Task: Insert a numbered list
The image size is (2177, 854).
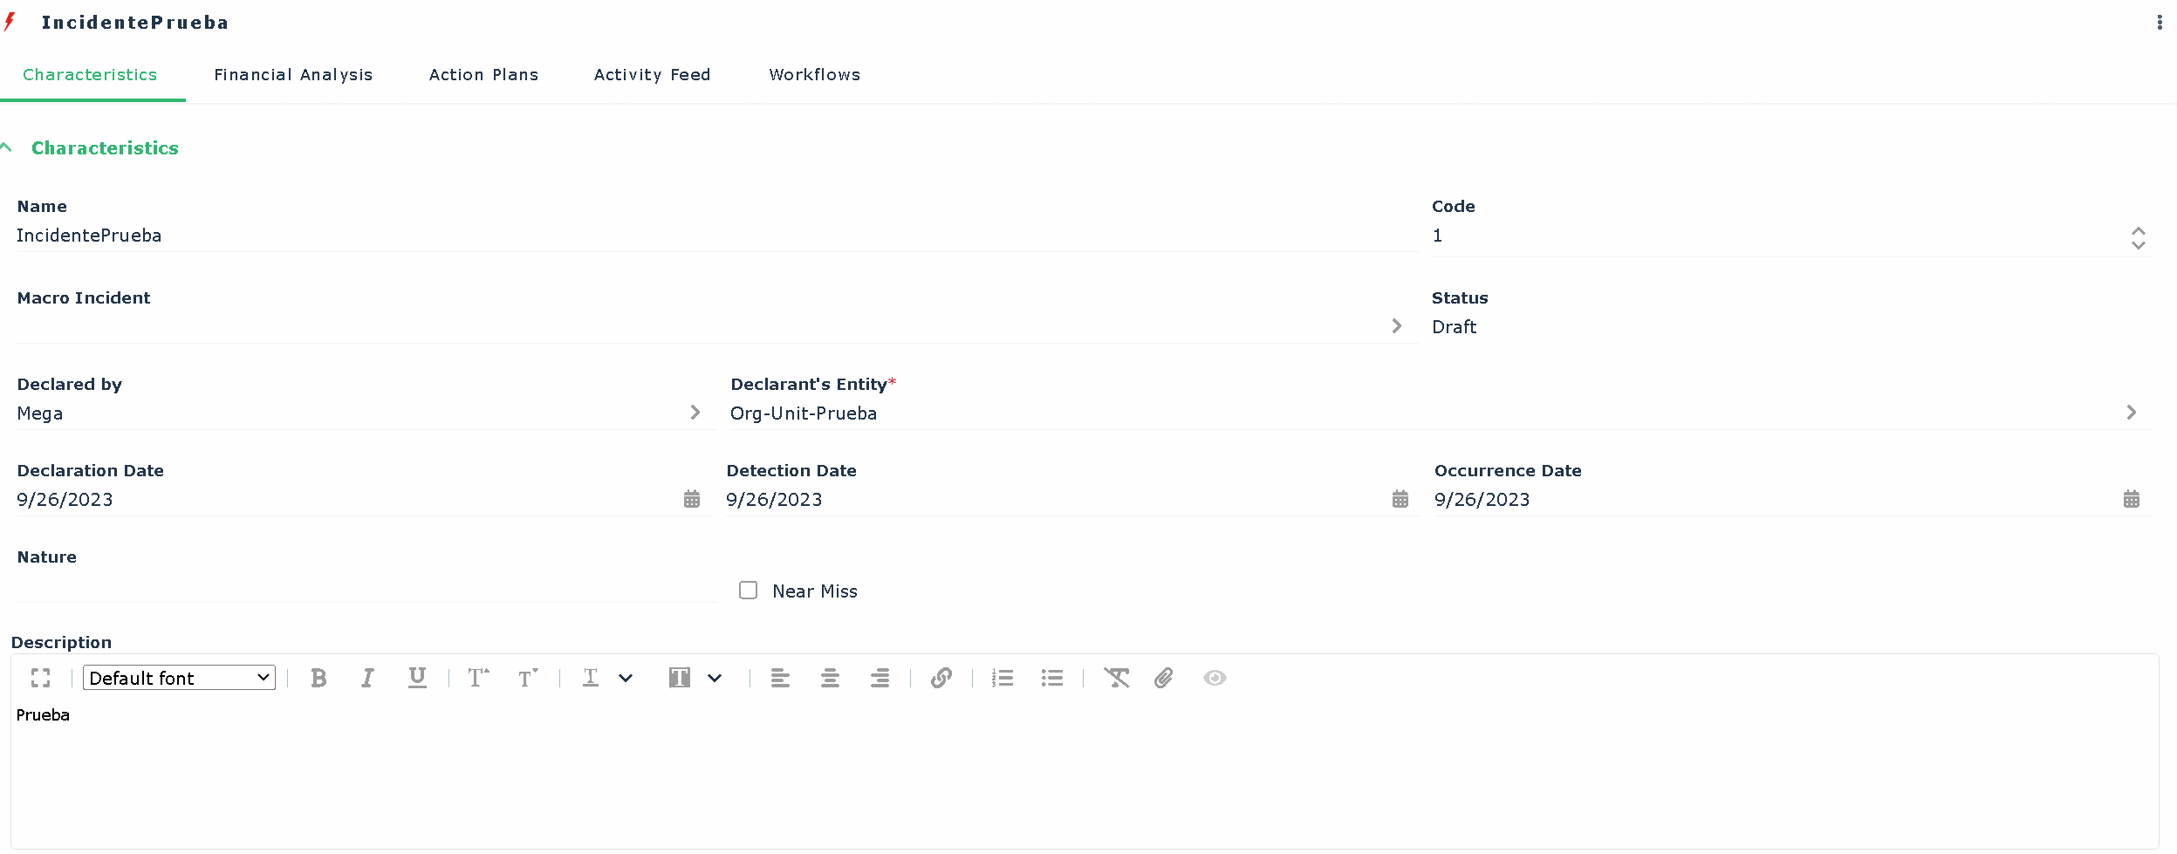Action: pyautogui.click(x=1003, y=678)
